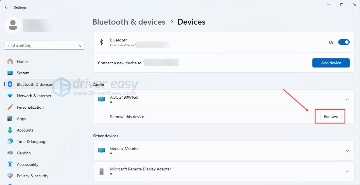Click the user profile avatar icon

coord(13,25)
